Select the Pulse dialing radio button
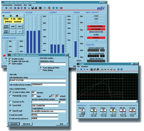The height and width of the screenshot is (131, 144). (x=41, y=70)
